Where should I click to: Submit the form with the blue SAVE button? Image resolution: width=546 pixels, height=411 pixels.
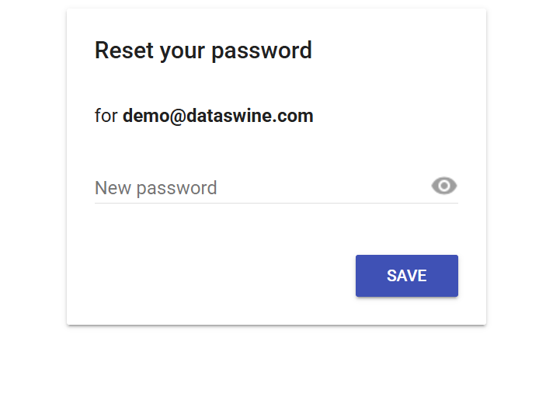click(x=406, y=276)
